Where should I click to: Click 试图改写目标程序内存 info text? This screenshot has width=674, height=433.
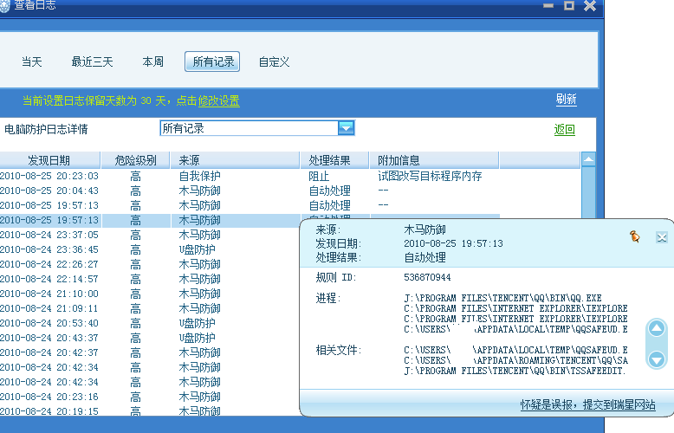430,176
